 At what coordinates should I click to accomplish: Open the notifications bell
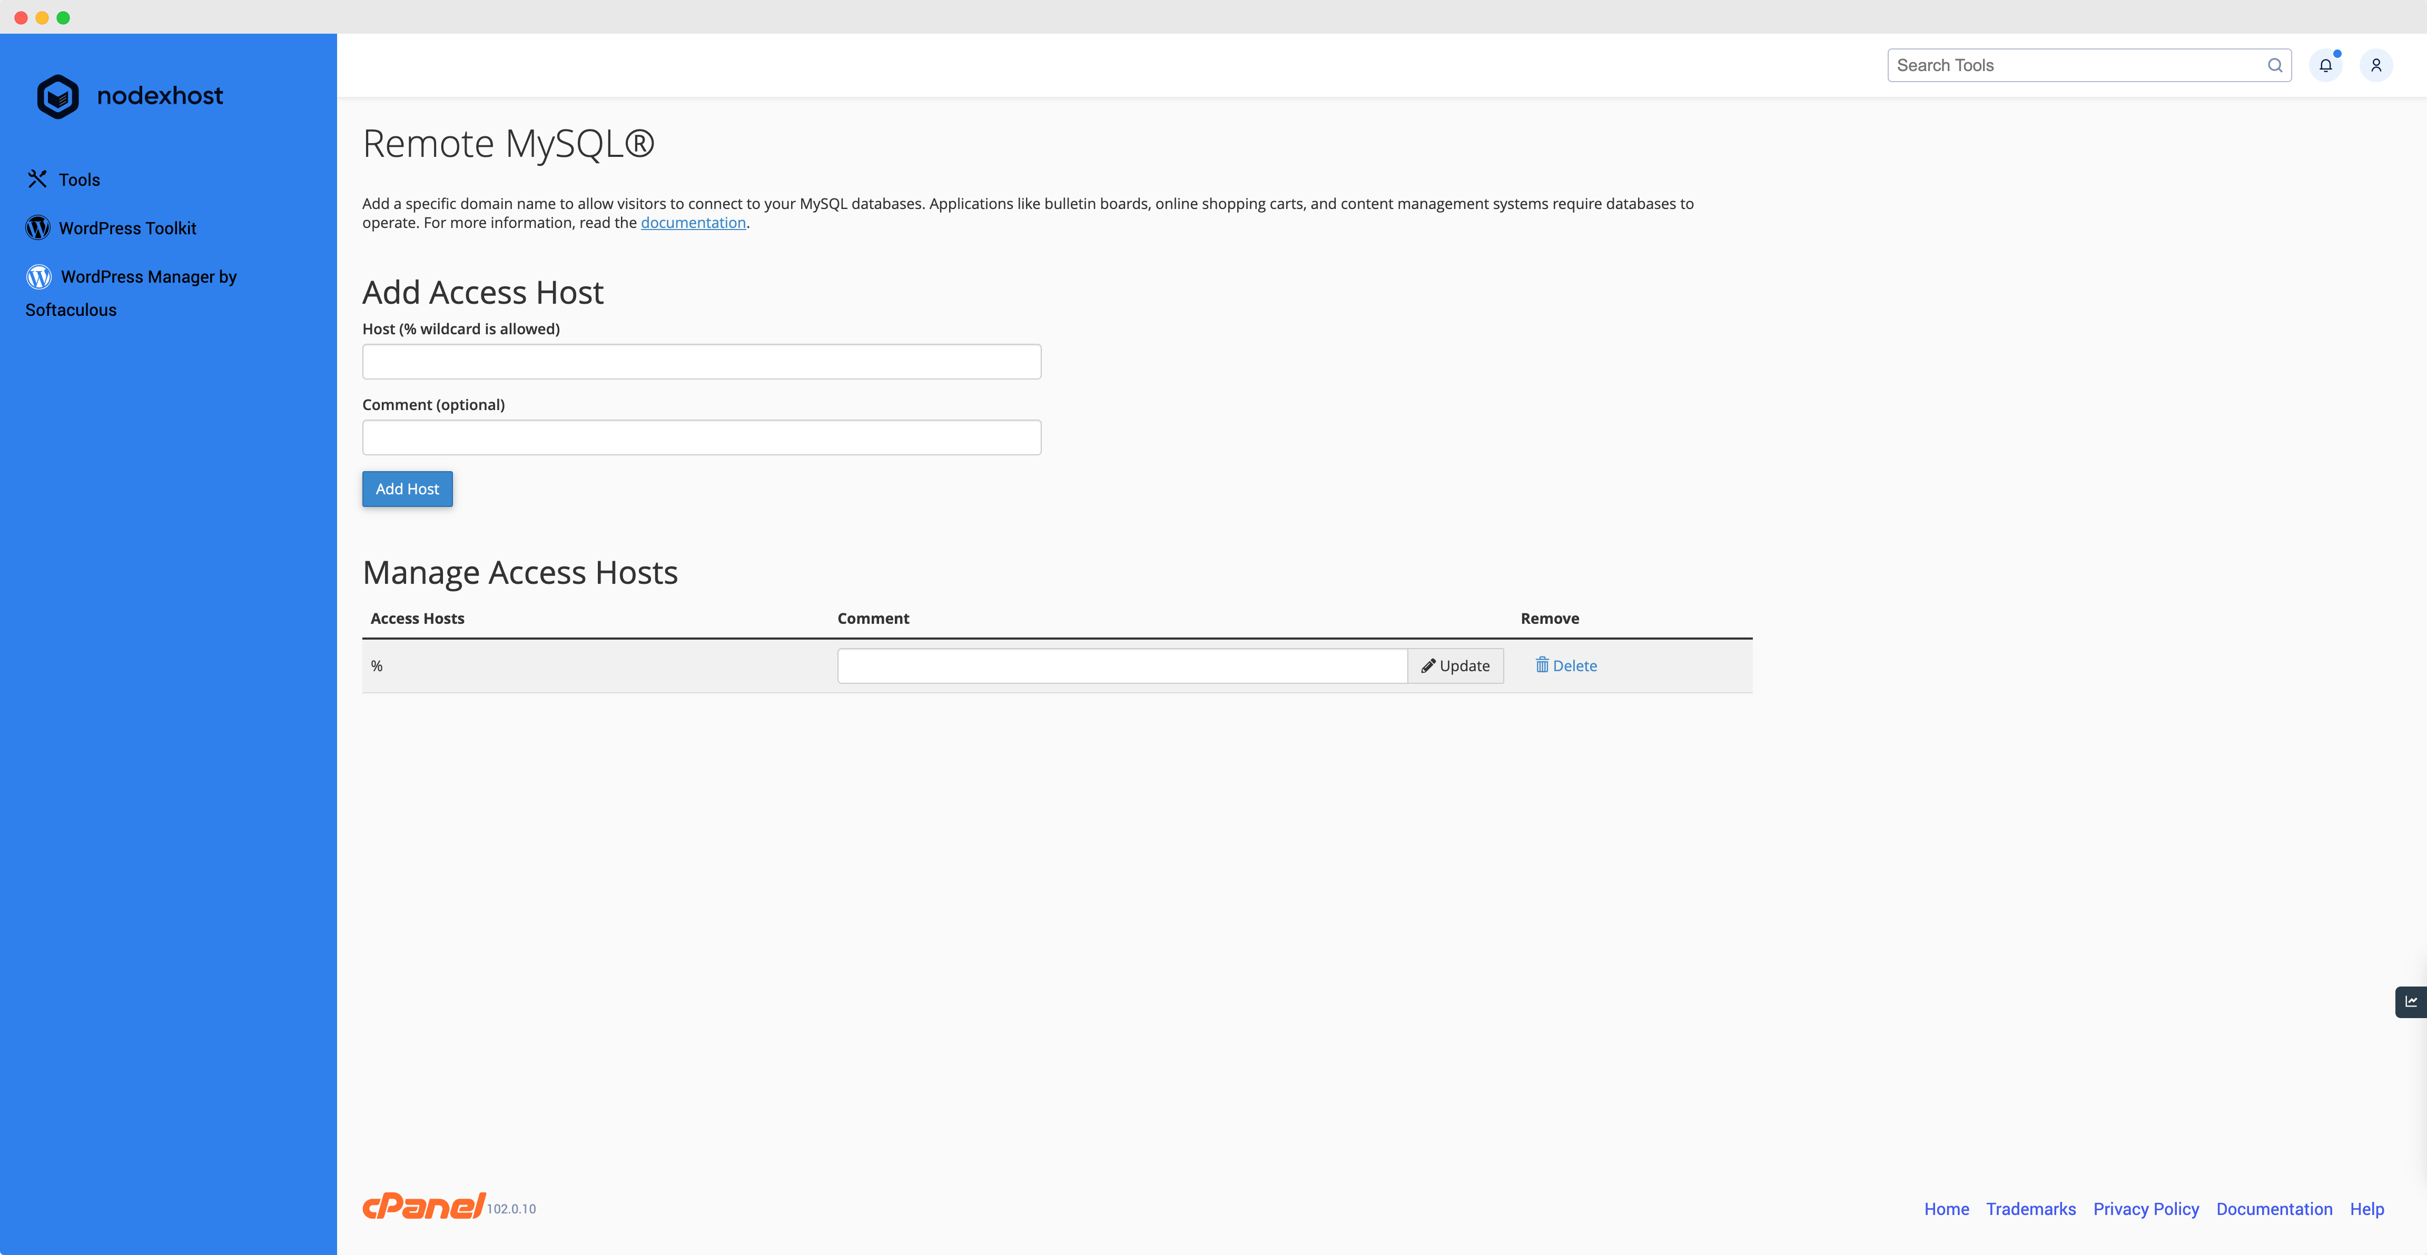point(2325,65)
